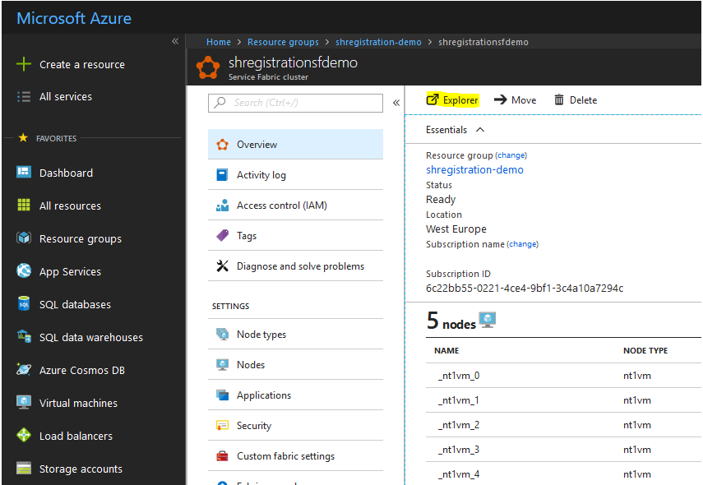The height and width of the screenshot is (485, 703).
Task: Select node row _nt1vm_1
Action: pyautogui.click(x=563, y=400)
